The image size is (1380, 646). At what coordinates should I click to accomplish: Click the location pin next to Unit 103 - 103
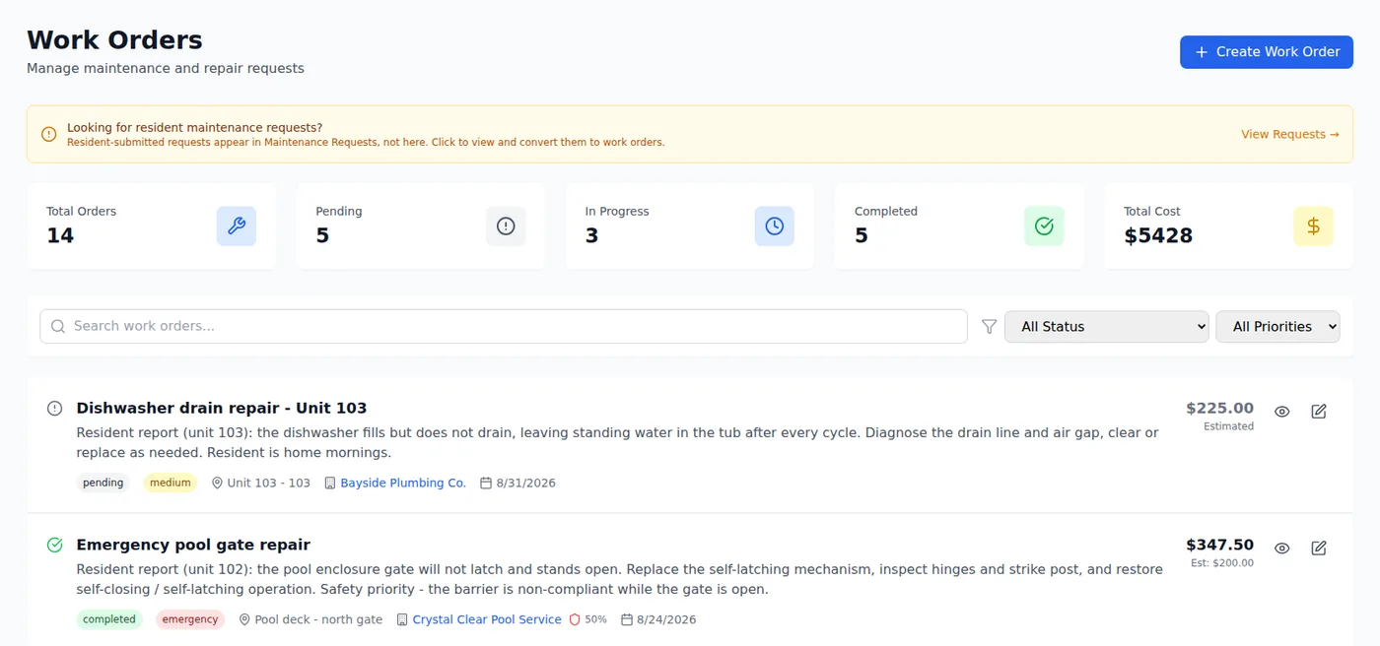click(217, 484)
